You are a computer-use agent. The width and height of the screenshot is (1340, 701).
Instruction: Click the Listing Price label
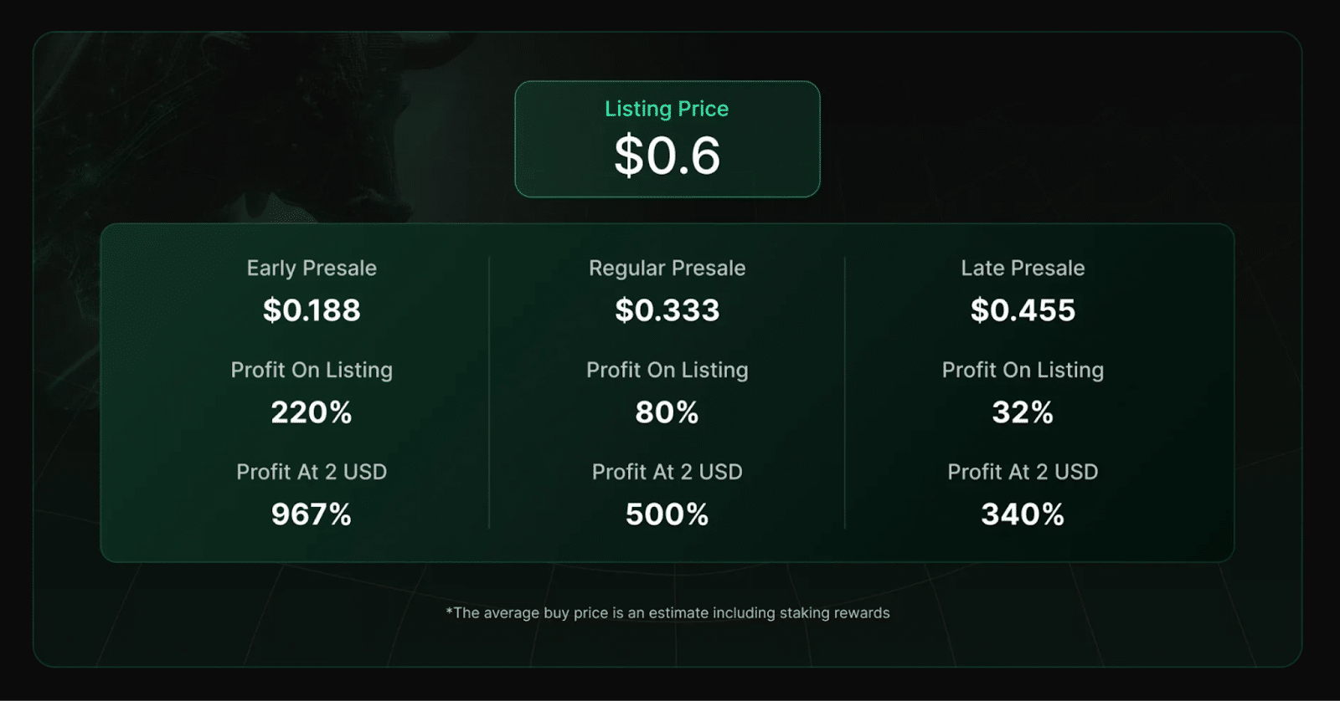pyautogui.click(x=667, y=109)
